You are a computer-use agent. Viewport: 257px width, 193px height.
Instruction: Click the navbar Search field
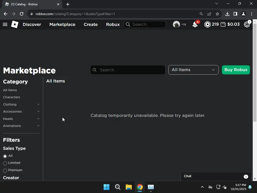pos(145,24)
